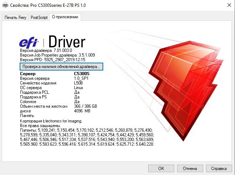235x175 pixels.
Task: Open help via Справка button
Action: click(x=219, y=169)
